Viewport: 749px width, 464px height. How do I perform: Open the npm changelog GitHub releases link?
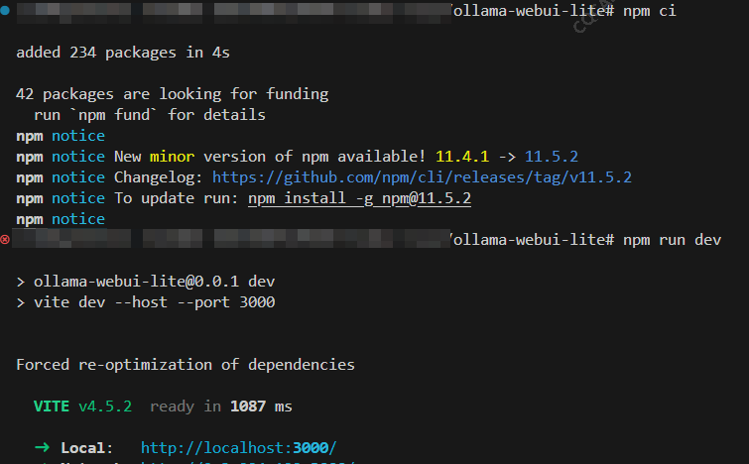422,177
